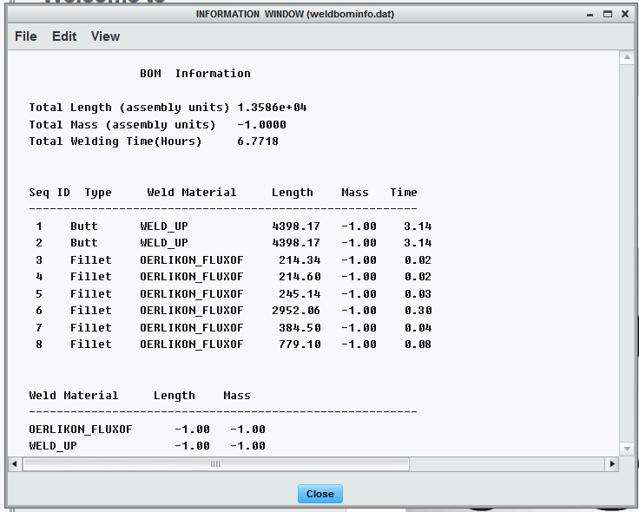Click length 214.60 in row 4
The image size is (639, 512).
click(300, 277)
